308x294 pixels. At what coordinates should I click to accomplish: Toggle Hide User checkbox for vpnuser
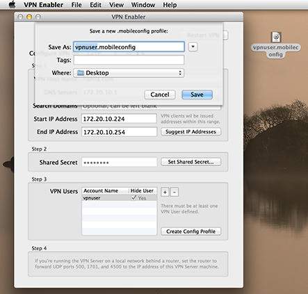click(x=133, y=197)
